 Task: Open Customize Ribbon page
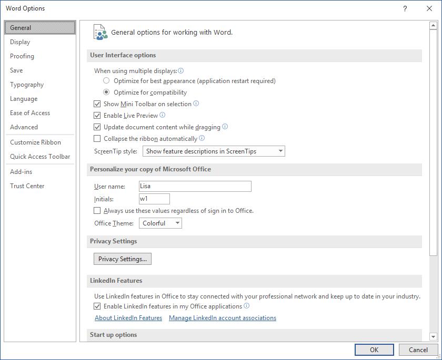[x=40, y=142]
